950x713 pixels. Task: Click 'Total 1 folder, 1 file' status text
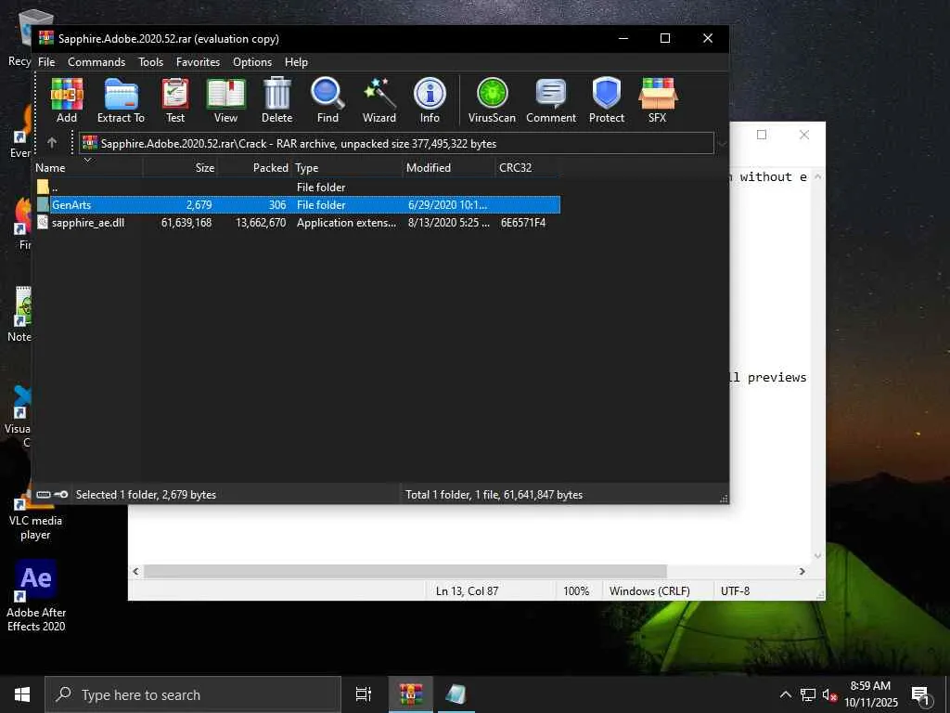[494, 495]
